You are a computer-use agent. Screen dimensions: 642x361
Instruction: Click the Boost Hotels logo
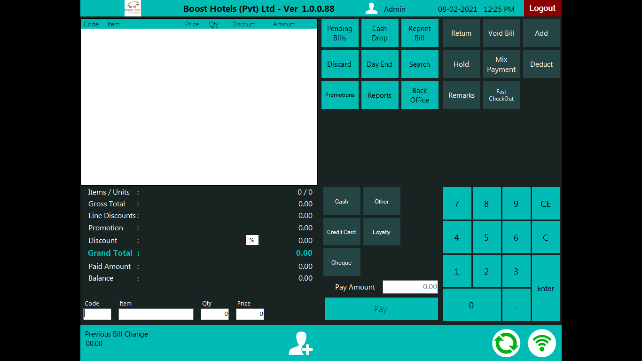pyautogui.click(x=133, y=8)
